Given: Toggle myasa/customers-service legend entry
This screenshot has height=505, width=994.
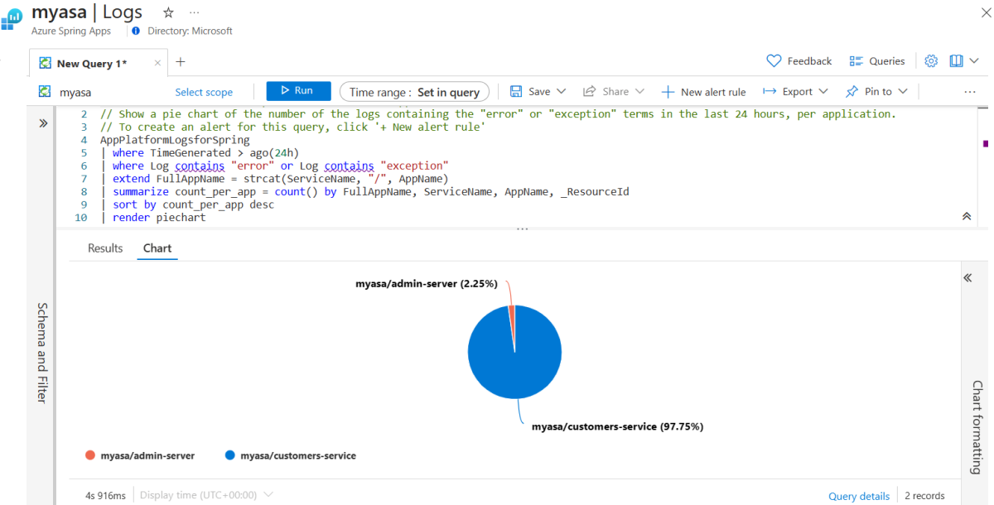Looking at the screenshot, I should 290,455.
